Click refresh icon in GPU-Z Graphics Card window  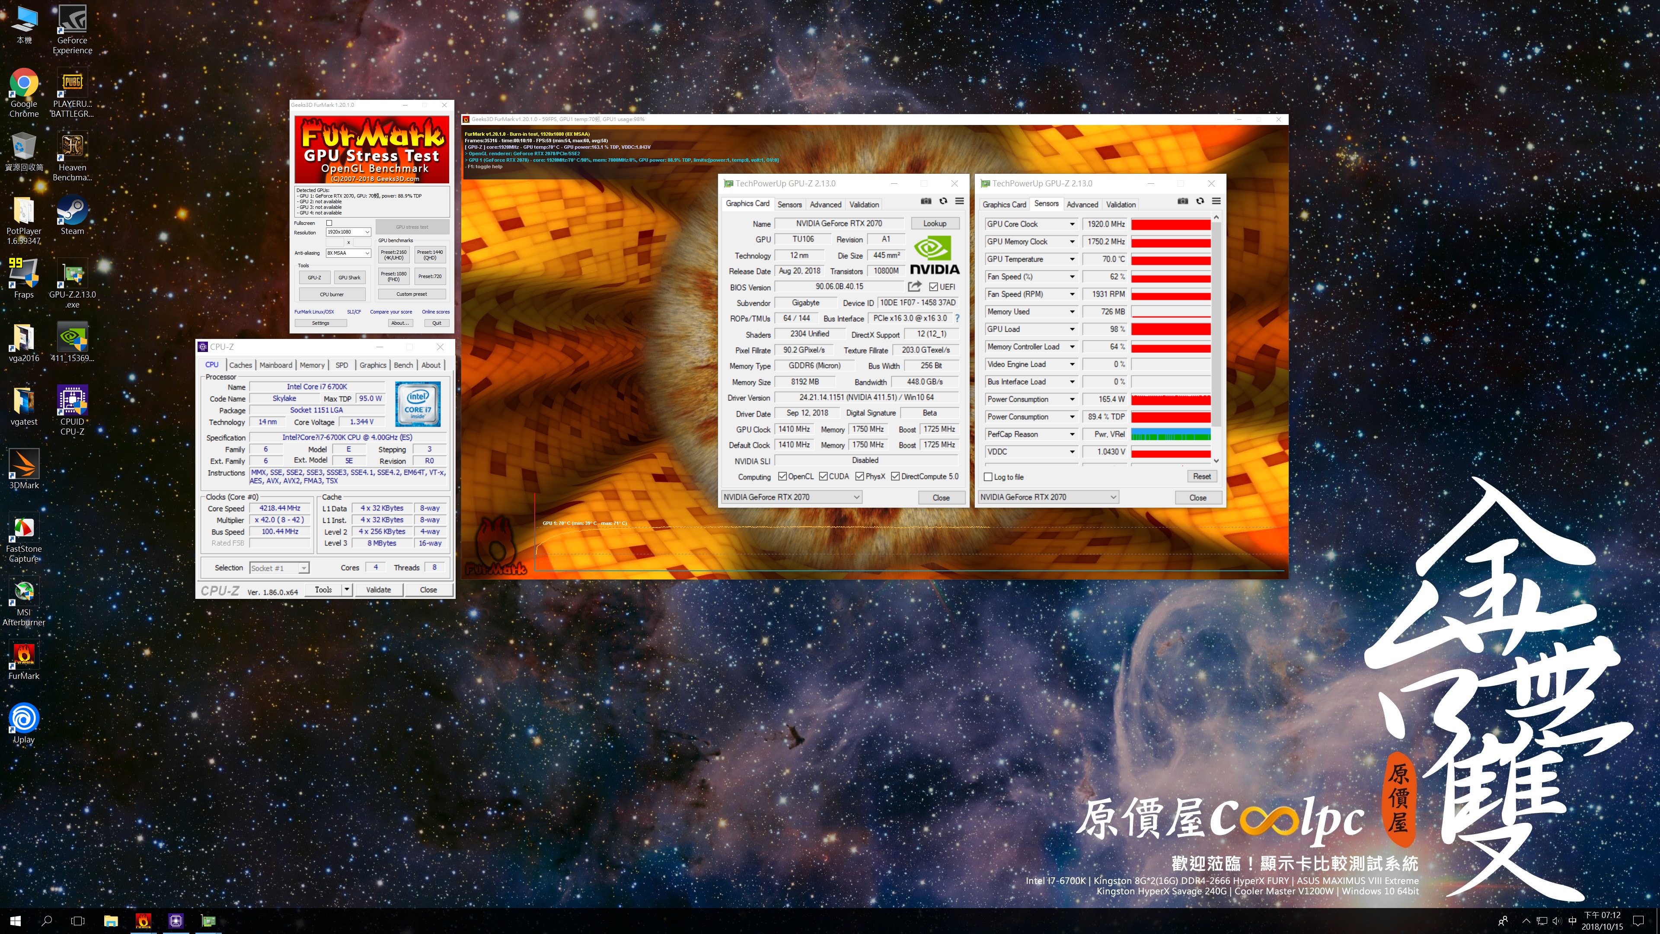[x=943, y=201]
